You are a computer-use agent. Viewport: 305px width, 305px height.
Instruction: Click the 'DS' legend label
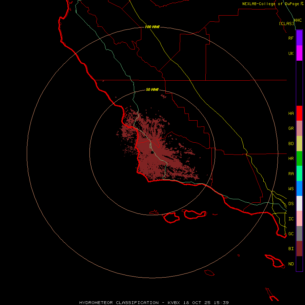point(291,204)
